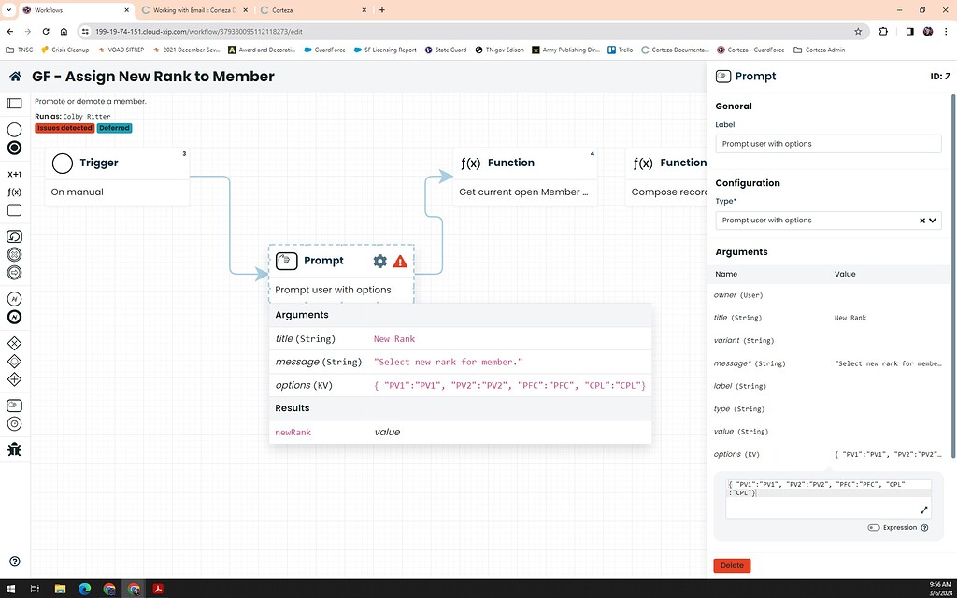
Task: Open Adobe Acrobat from the taskbar
Action: pos(158,589)
